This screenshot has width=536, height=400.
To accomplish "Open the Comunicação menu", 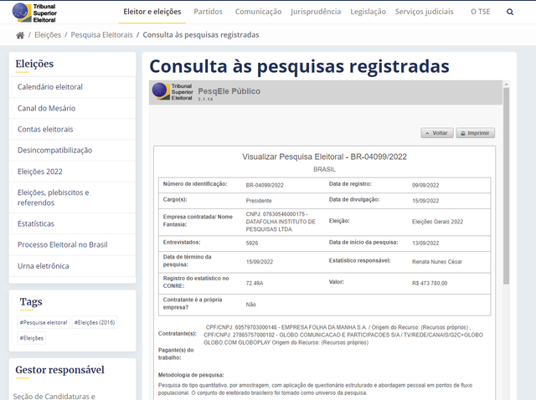I will pos(258,12).
